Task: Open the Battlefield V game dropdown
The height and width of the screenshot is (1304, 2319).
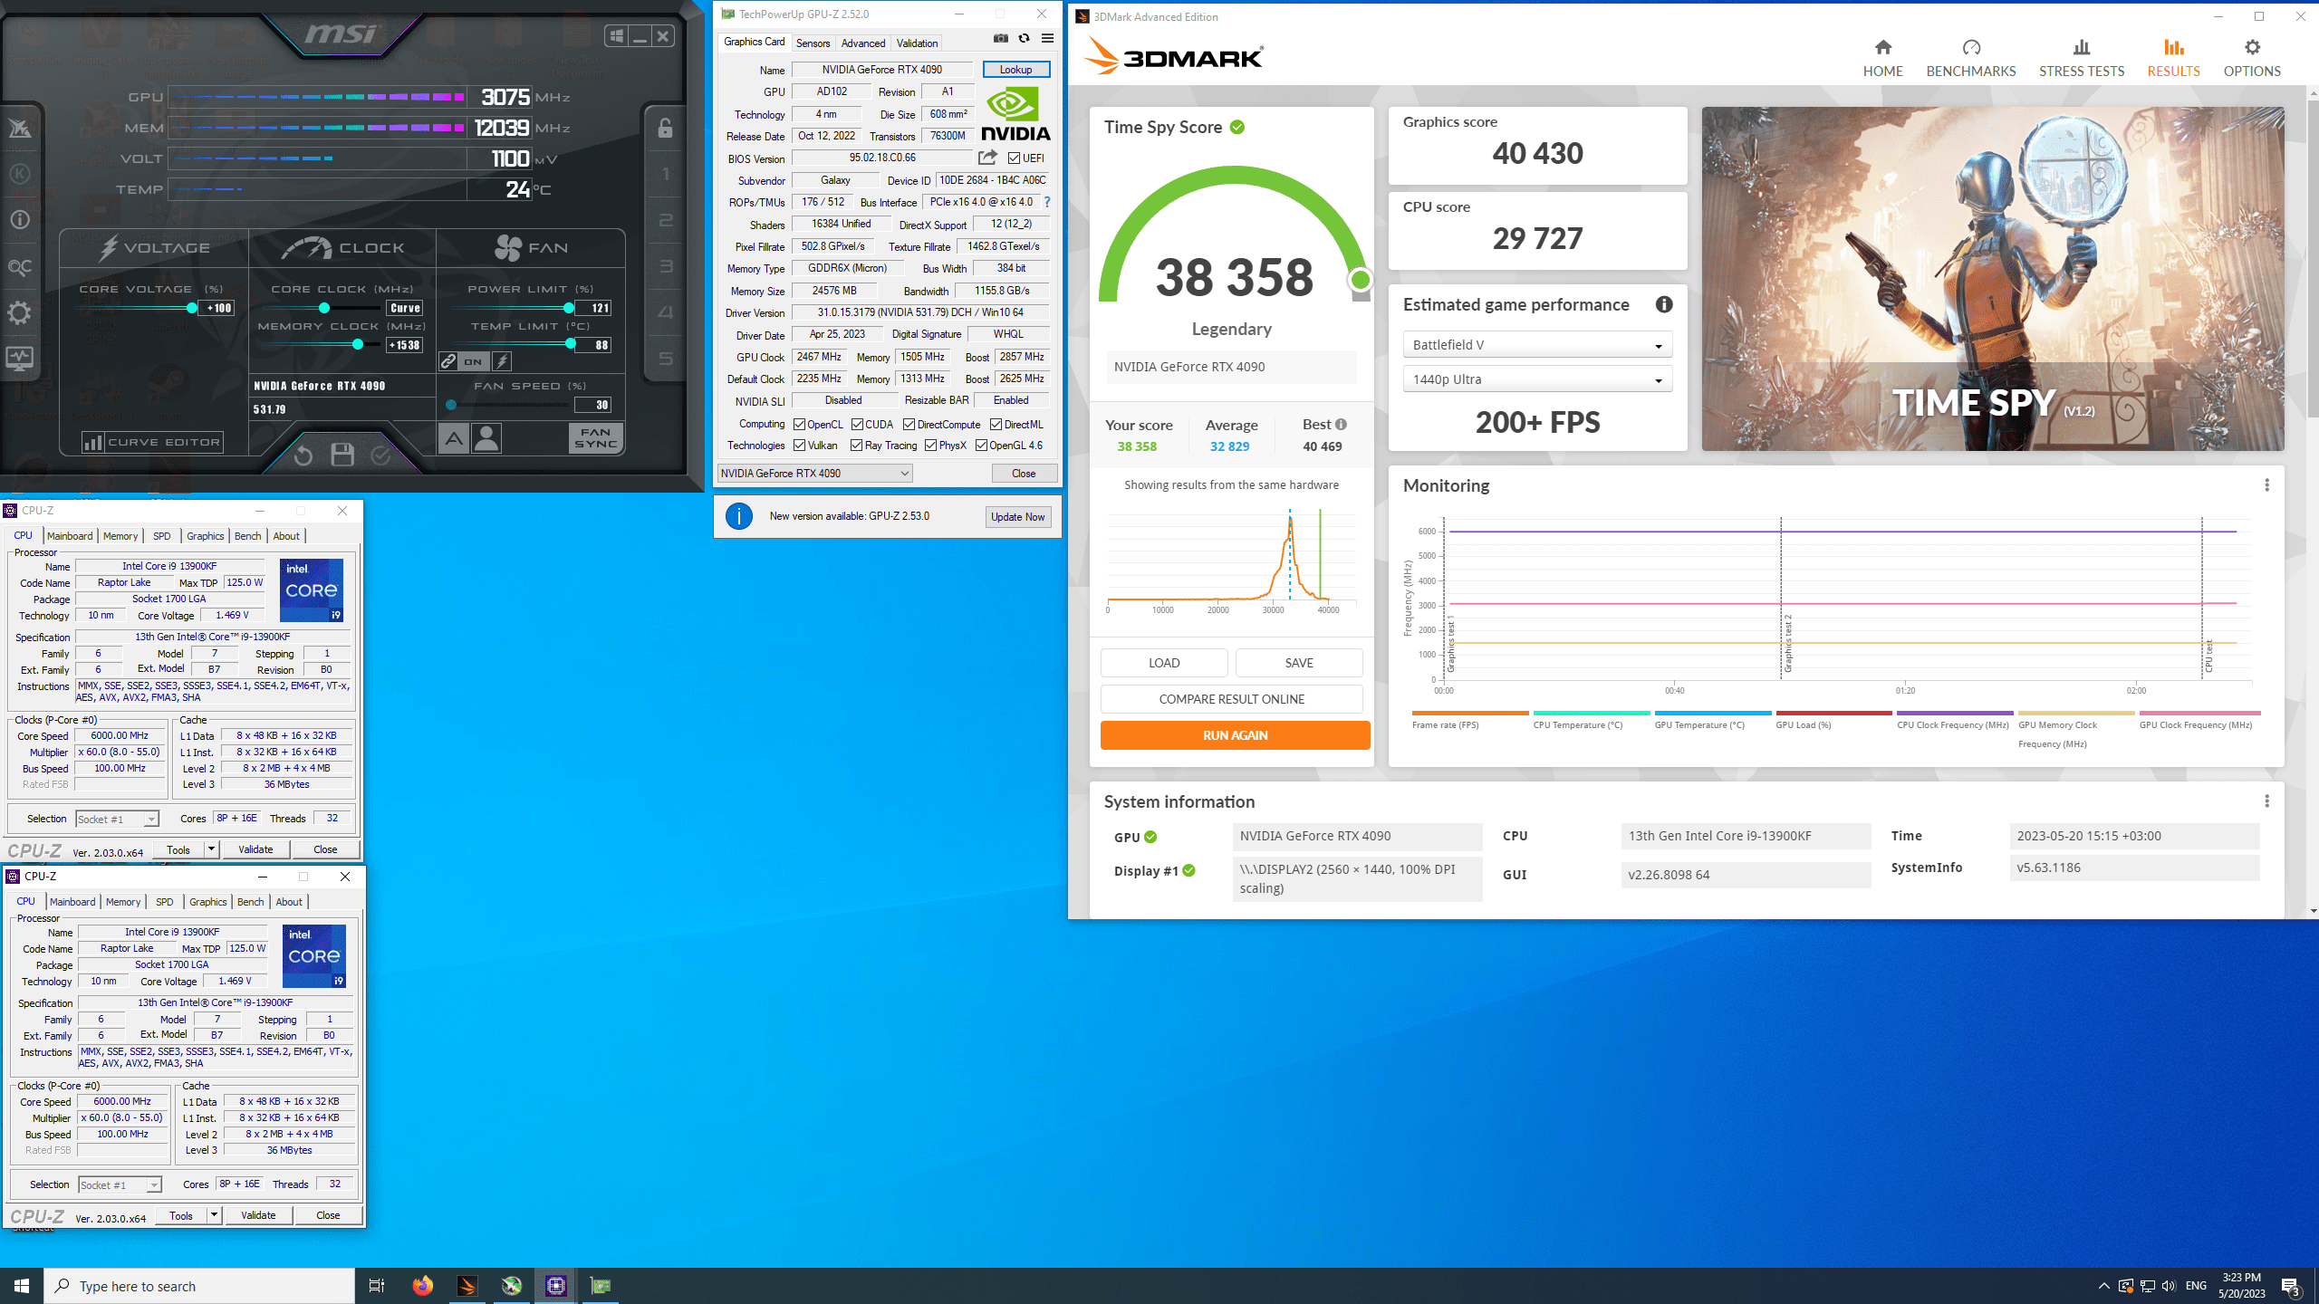Action: [x=1537, y=345]
